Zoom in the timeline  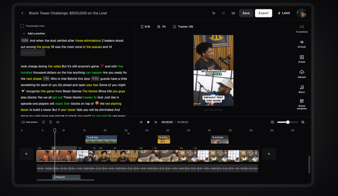[x=303, y=122]
